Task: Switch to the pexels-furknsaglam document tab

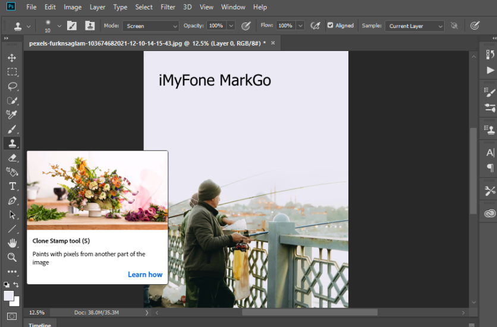Action: pyautogui.click(x=147, y=43)
